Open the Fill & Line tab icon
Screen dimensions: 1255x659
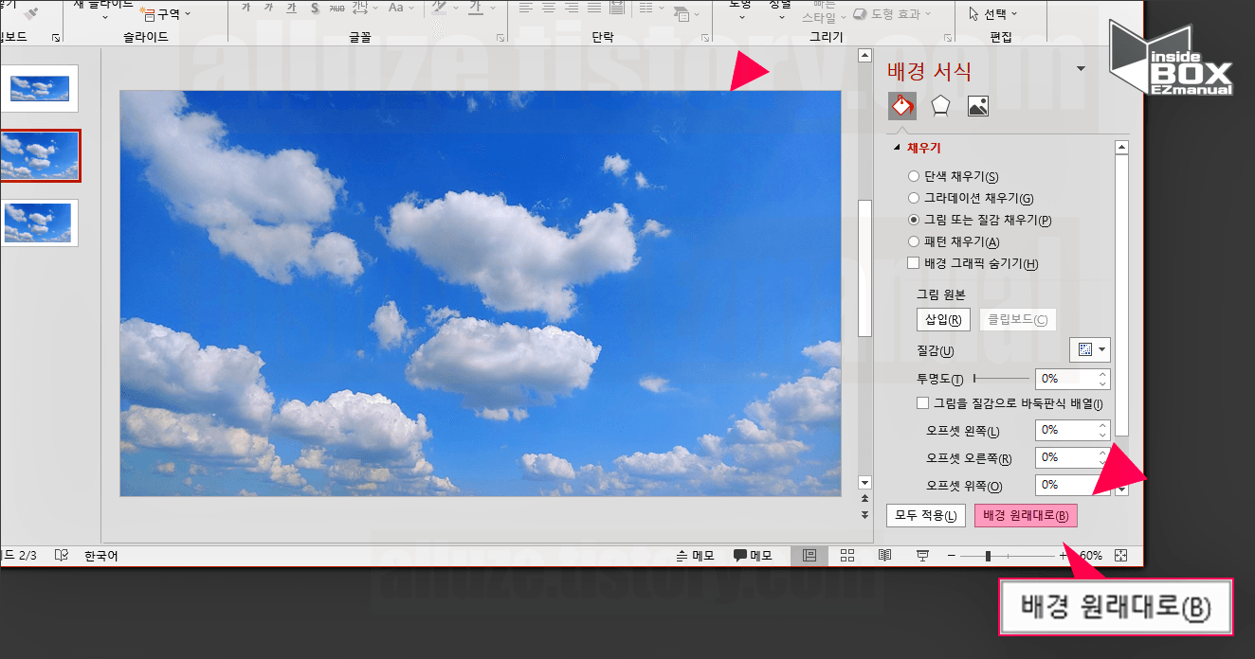tap(901, 106)
